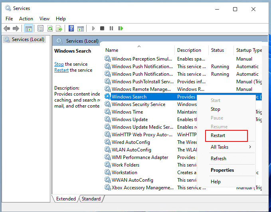This screenshot has width=271, height=212.
Task: Click the Restart the service link
Action: pos(61,70)
